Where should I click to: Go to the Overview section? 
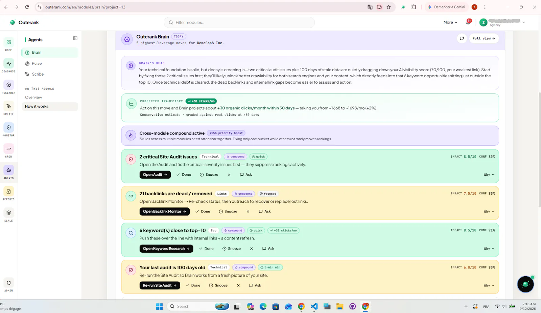coord(33,97)
